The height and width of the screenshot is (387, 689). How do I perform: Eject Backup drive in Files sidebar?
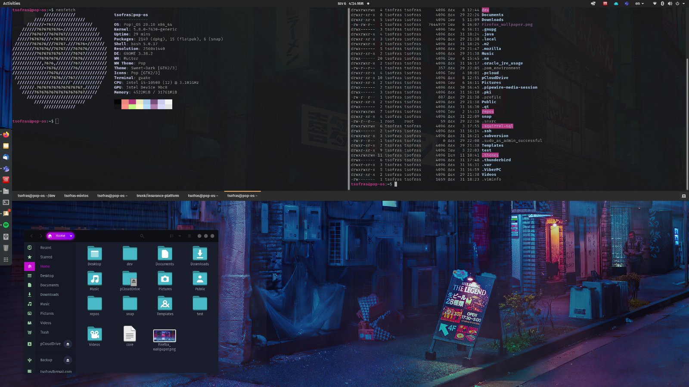[x=68, y=360]
